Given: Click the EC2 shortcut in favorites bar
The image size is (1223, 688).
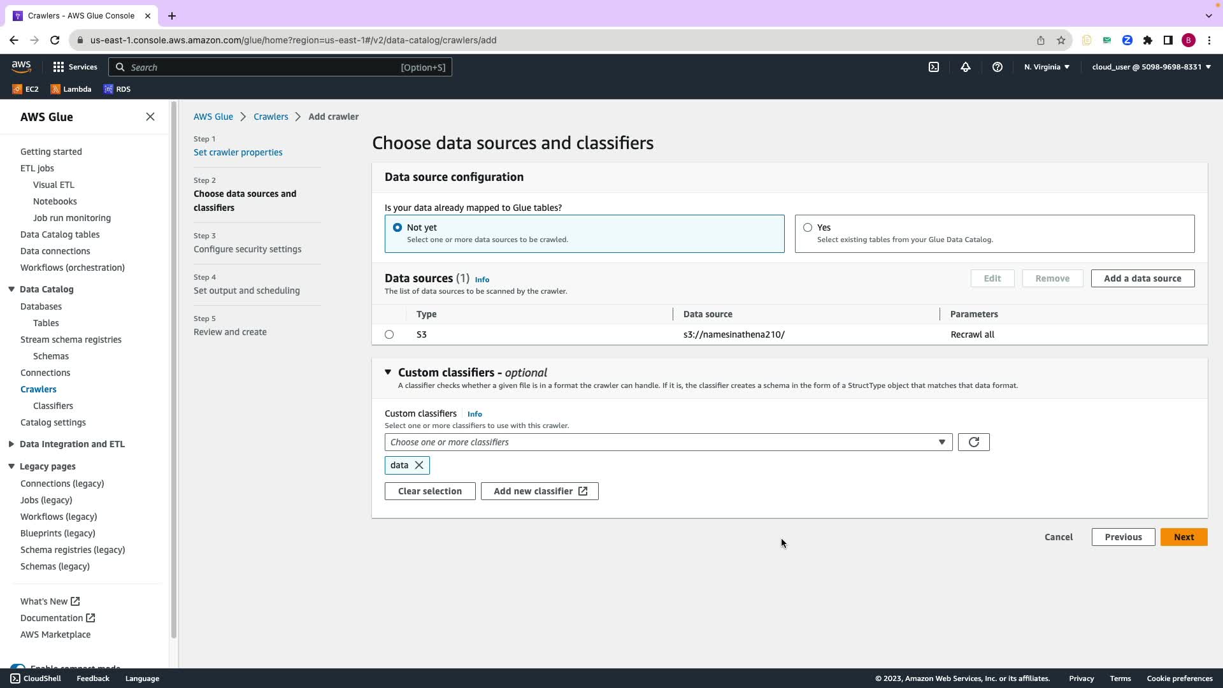Looking at the screenshot, I should pyautogui.click(x=26, y=89).
